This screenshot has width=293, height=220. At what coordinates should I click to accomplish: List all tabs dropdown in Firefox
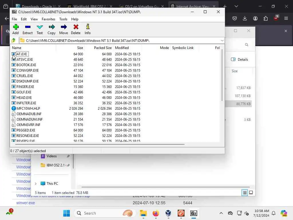(236, 6)
